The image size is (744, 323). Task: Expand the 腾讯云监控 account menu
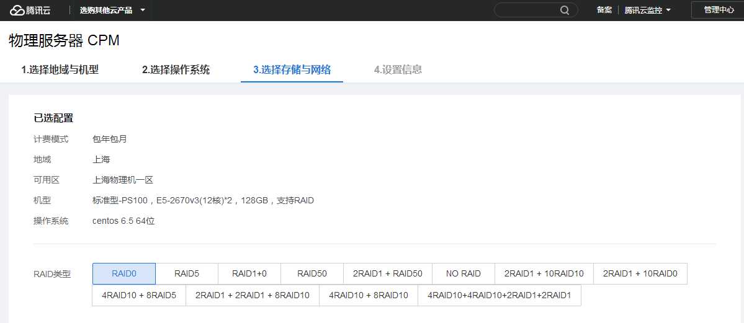(648, 11)
